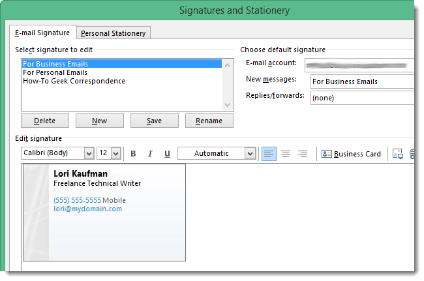Click inside the font size field

click(104, 153)
